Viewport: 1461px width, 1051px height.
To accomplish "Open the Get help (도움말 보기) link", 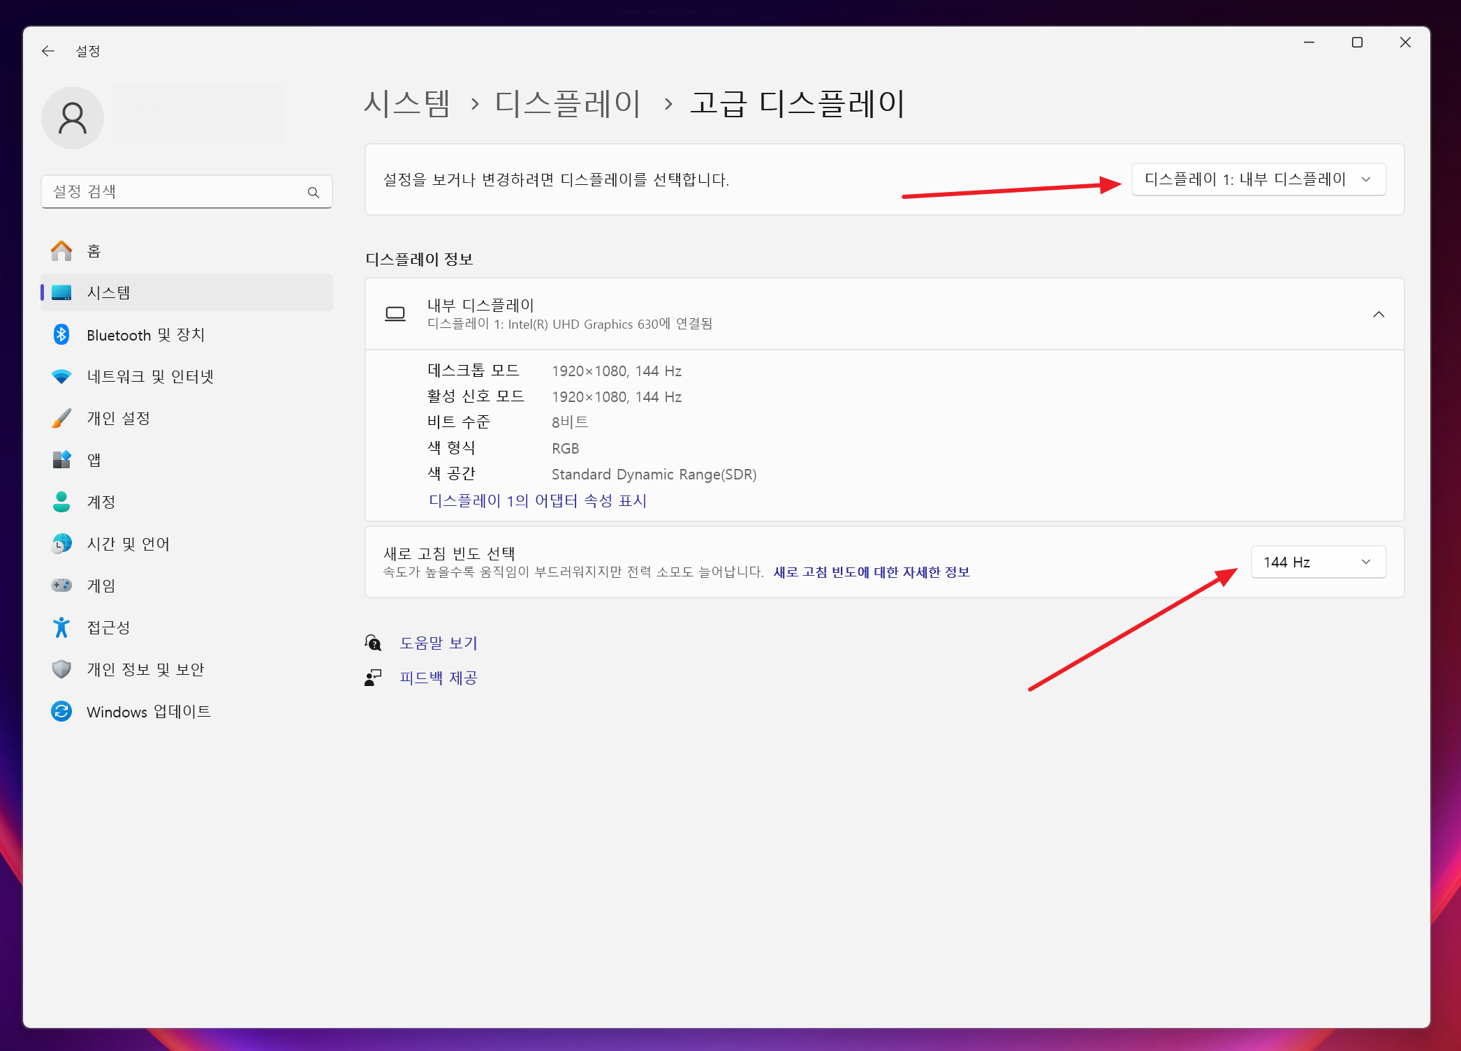I will tap(438, 643).
